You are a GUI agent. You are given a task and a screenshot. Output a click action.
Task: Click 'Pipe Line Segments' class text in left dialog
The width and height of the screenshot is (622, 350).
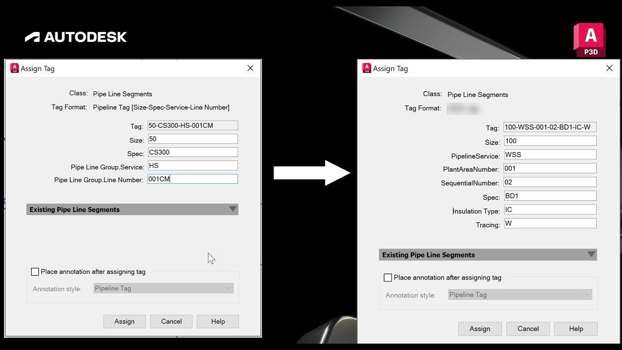pos(122,94)
